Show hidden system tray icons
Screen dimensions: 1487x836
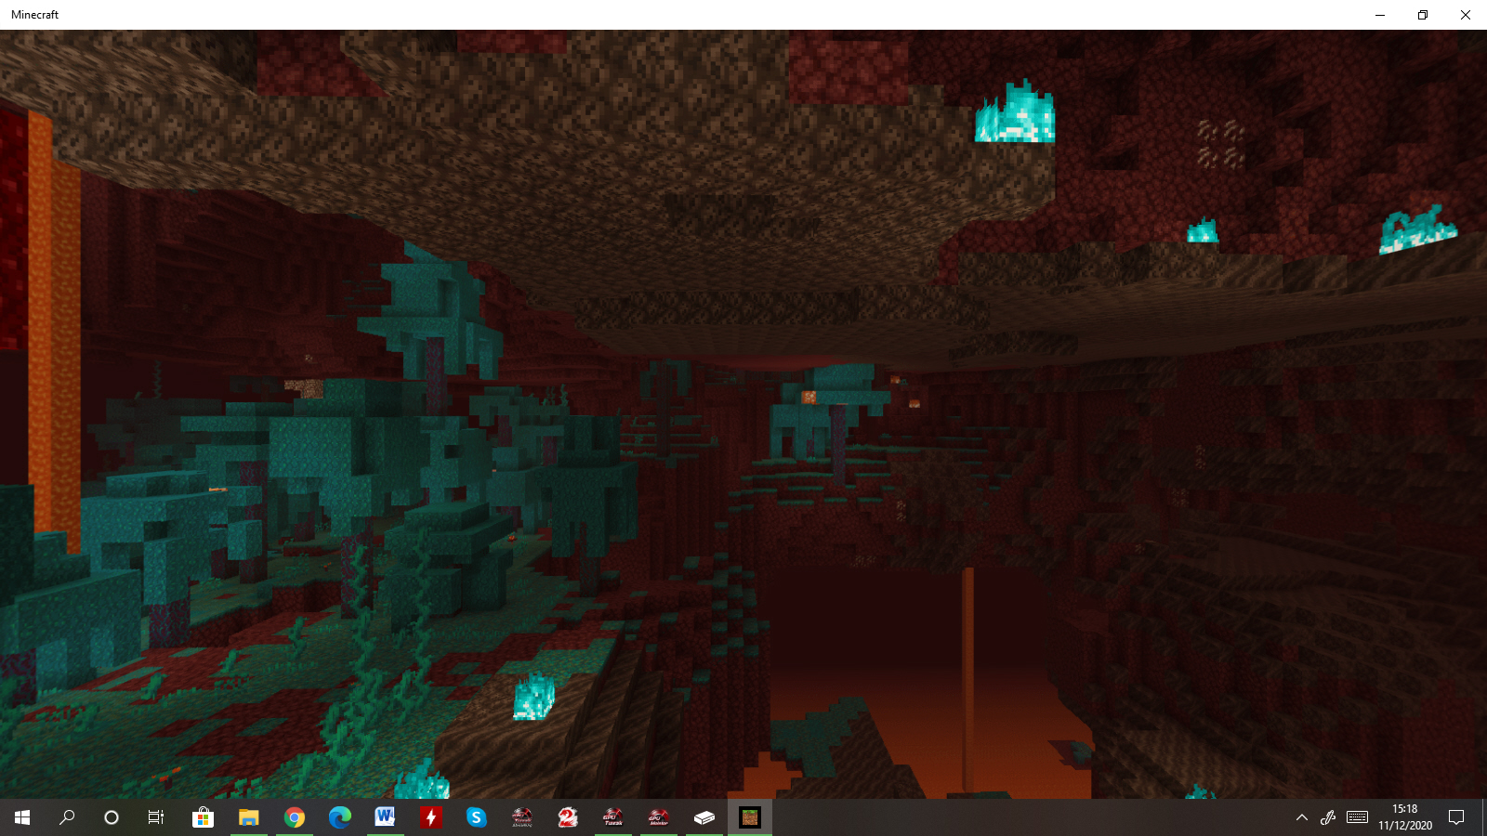click(x=1301, y=817)
